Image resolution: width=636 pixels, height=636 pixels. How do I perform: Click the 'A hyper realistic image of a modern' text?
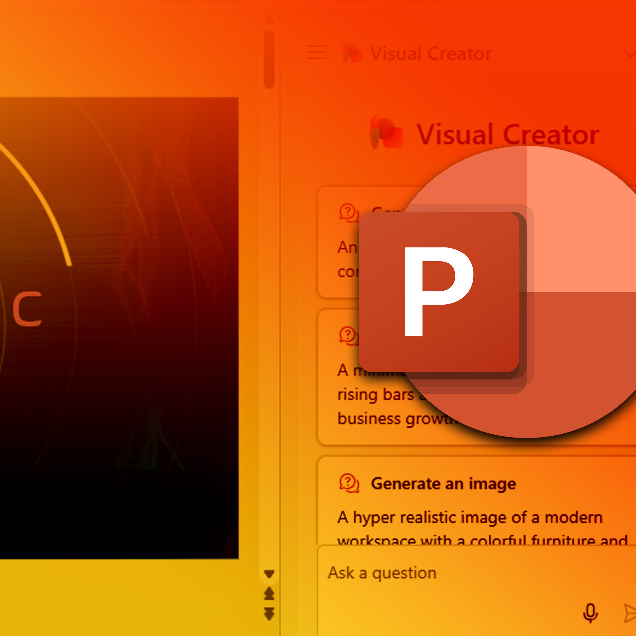click(x=470, y=518)
